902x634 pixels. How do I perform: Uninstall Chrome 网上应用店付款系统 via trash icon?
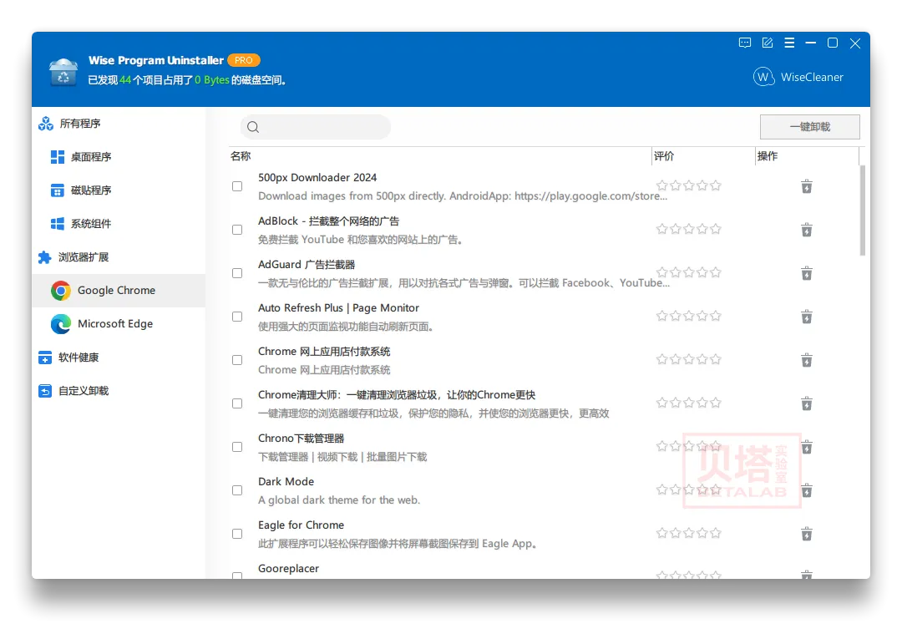807,360
